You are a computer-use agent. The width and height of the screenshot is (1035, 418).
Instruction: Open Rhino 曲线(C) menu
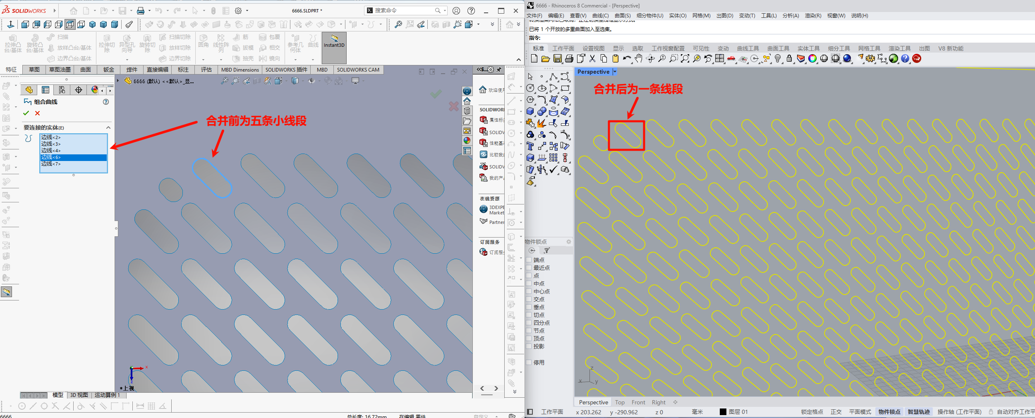point(600,16)
